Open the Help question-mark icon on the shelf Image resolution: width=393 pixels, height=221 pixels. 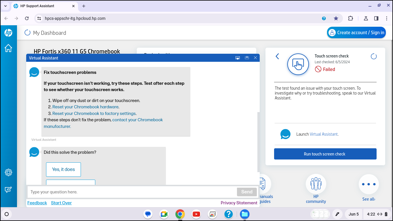click(x=228, y=214)
